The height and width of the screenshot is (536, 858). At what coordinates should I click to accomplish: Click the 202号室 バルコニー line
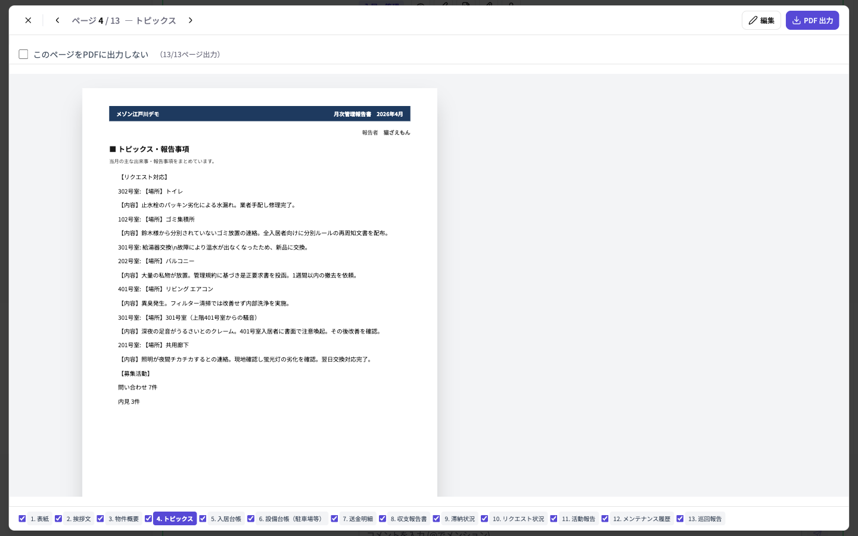(156, 261)
